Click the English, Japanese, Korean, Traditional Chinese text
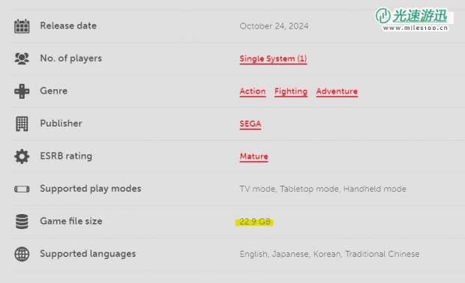Viewport: 465px width, 283px height. pos(329,254)
